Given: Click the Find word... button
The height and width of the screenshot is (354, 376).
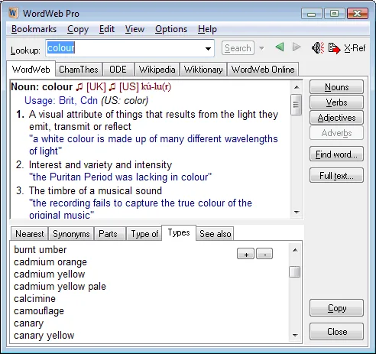Looking at the screenshot, I should (x=336, y=154).
